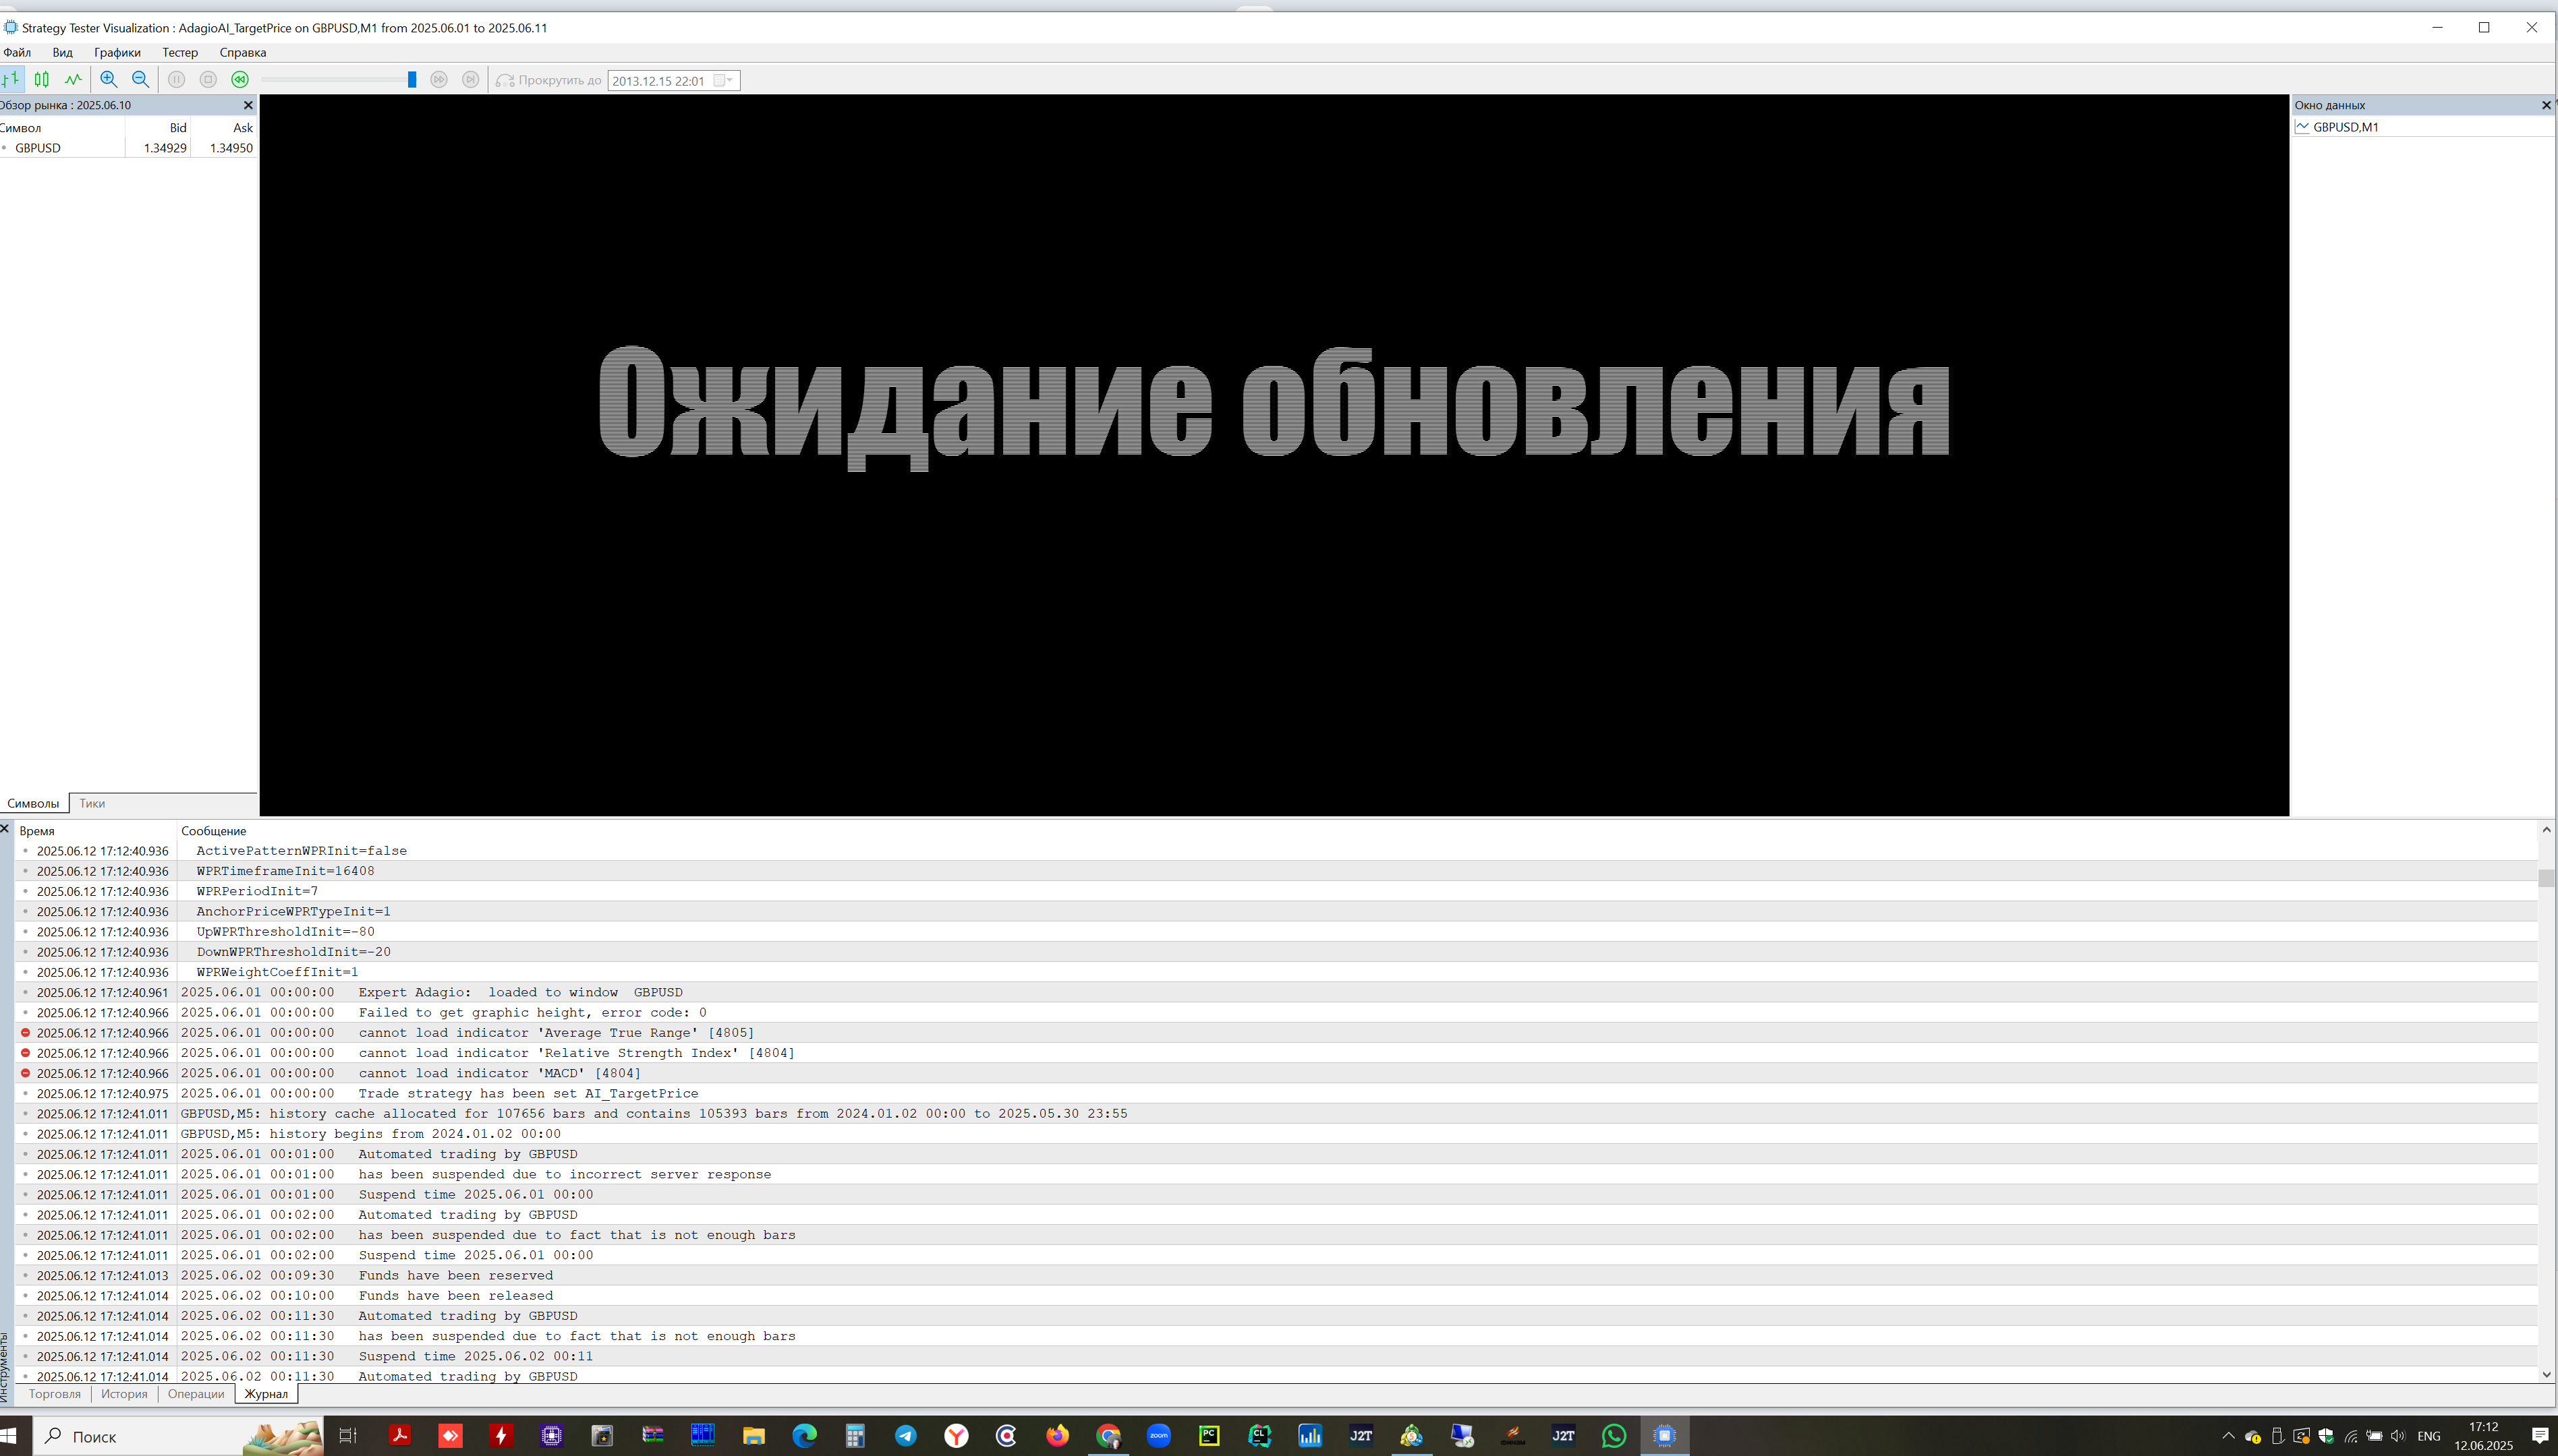The height and width of the screenshot is (1456, 2558).
Task: Switch chart to line chart mode
Action: (x=73, y=80)
